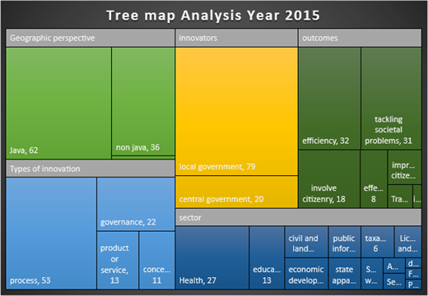Screen dimensions: 428x296
Task: Select the state appa... tile
Action: pos(345,274)
